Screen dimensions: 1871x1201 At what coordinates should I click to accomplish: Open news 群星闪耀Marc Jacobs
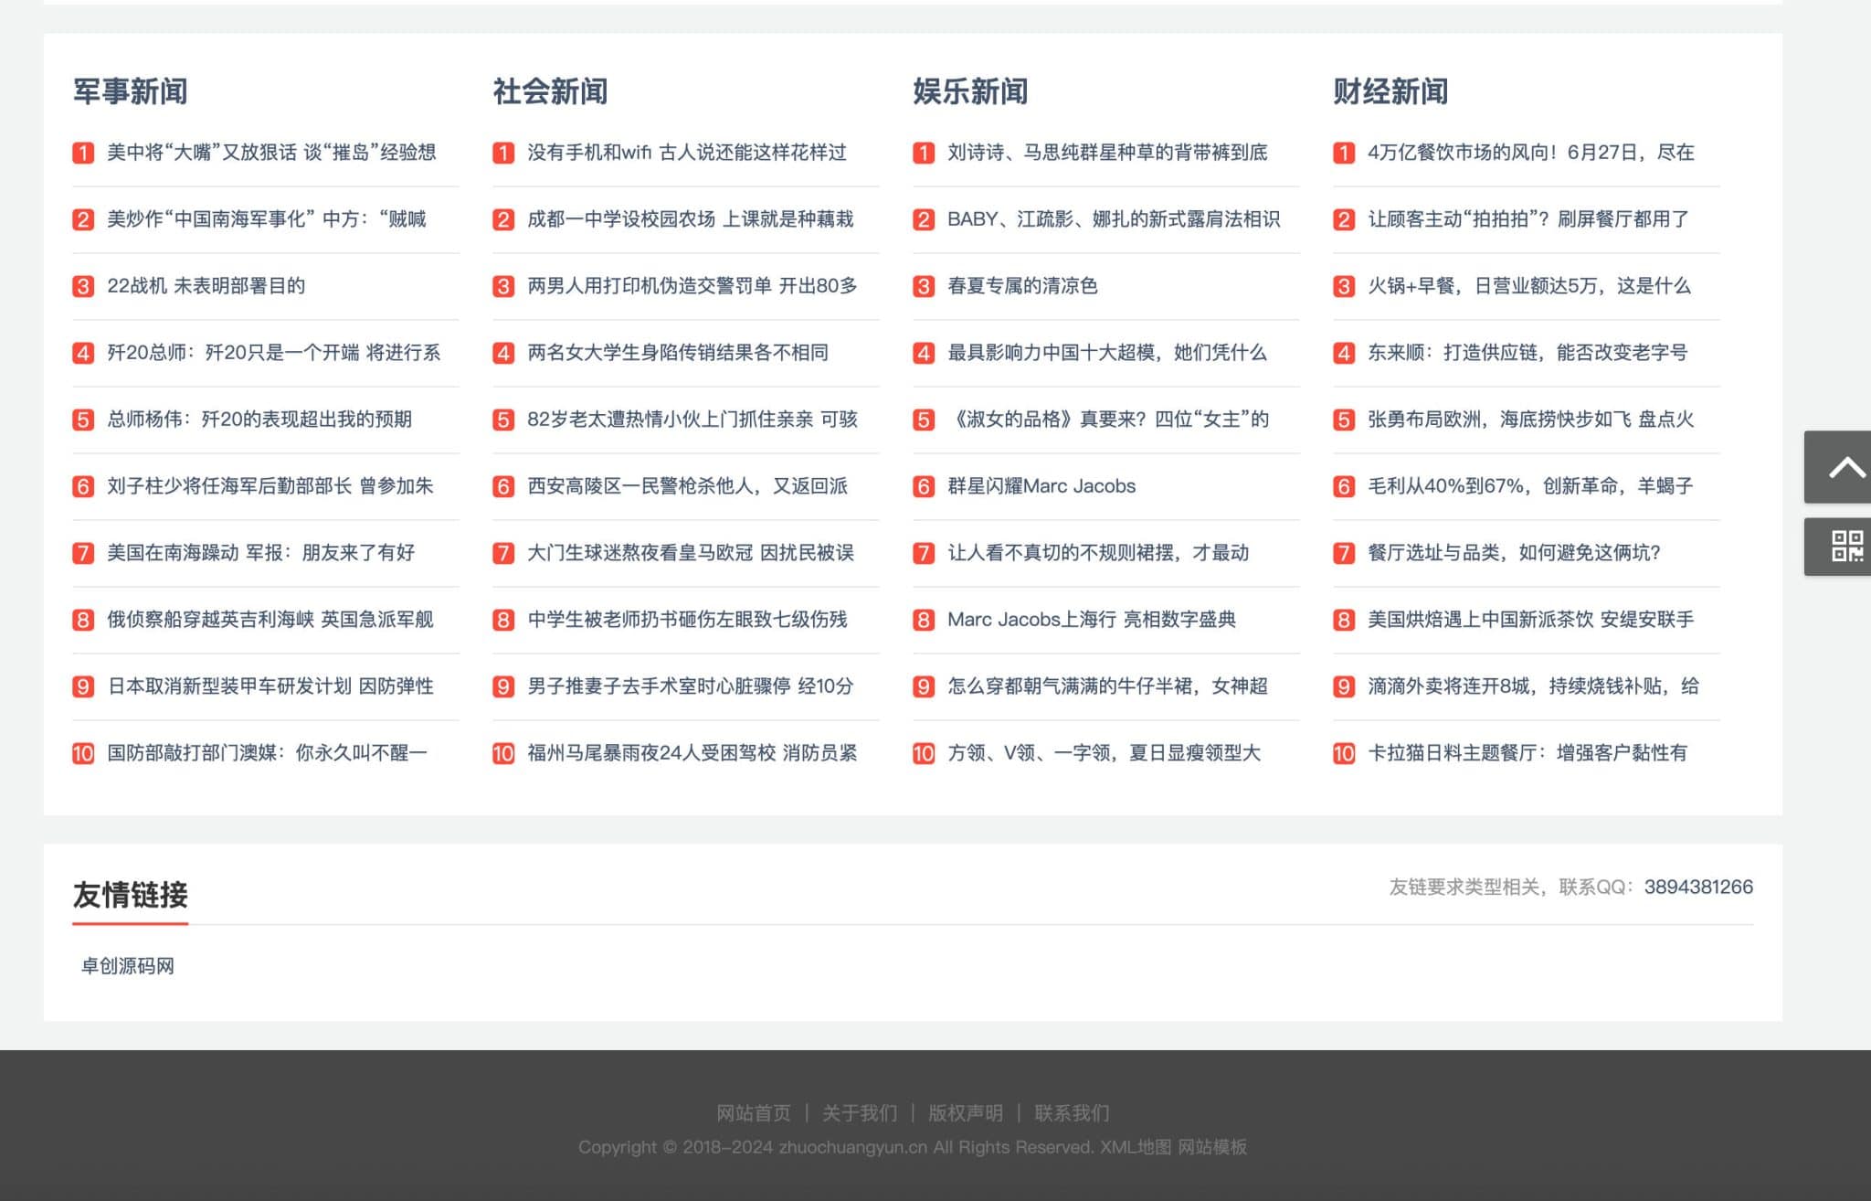[x=1041, y=486]
